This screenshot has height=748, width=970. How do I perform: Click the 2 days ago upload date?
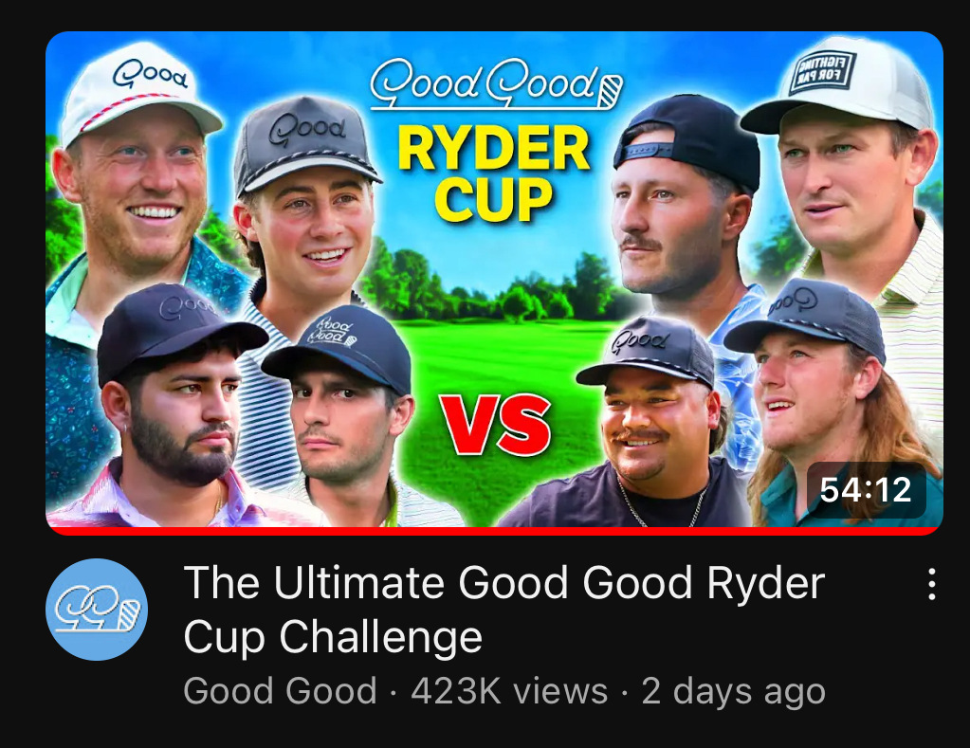(x=733, y=690)
